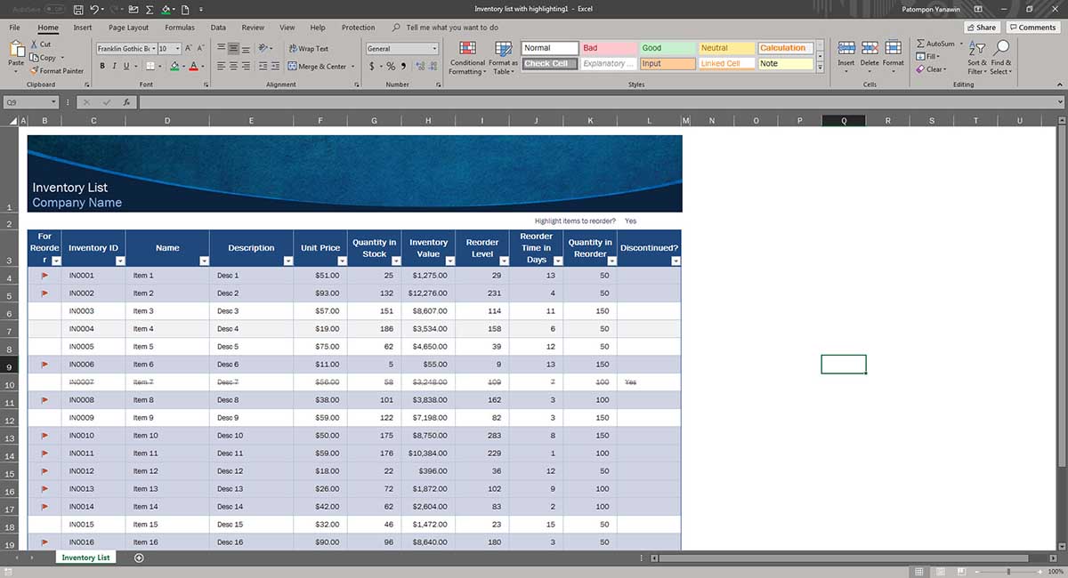The image size is (1068, 578).
Task: Select the Format Painter tool
Action: (x=57, y=70)
